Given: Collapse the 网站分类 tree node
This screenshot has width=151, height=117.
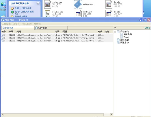Looking at the screenshot, I should tap(115, 32).
